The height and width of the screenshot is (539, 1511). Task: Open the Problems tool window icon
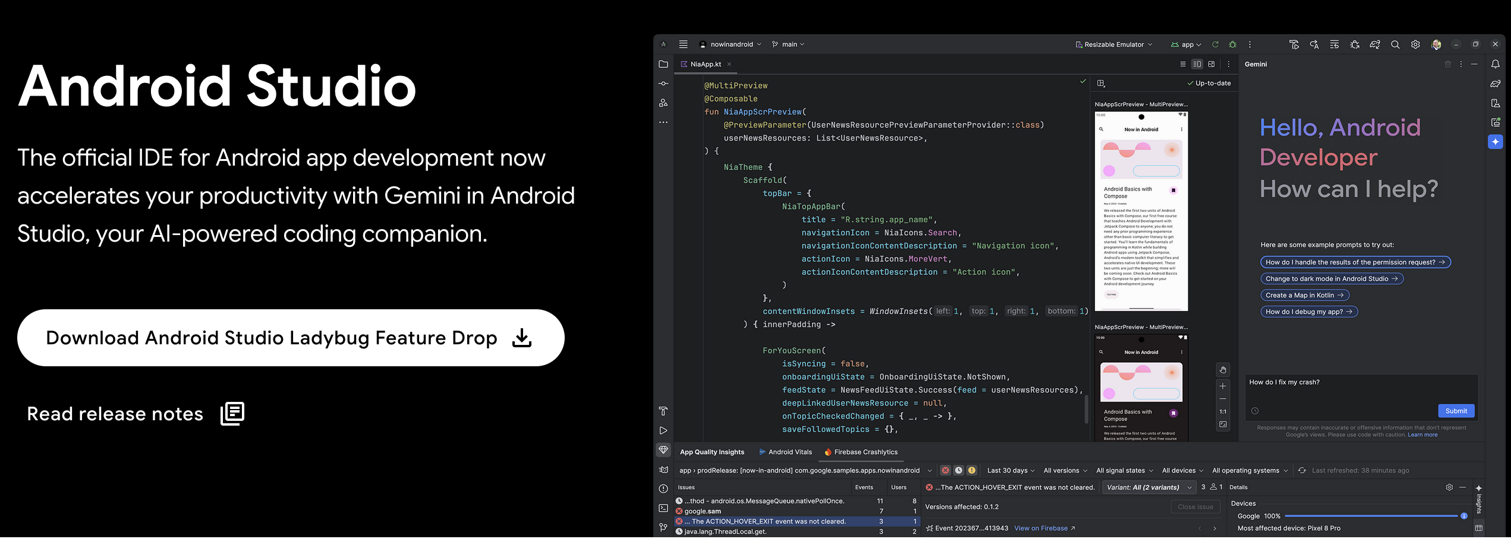pyautogui.click(x=663, y=489)
